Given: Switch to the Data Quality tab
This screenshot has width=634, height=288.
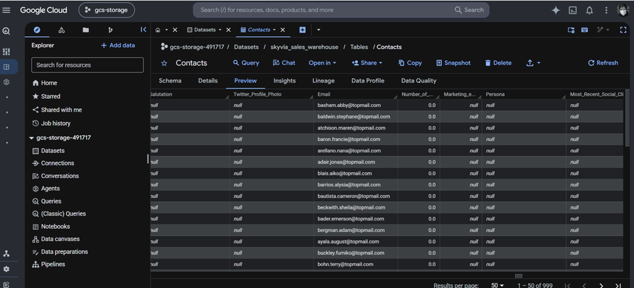Looking at the screenshot, I should coord(419,81).
